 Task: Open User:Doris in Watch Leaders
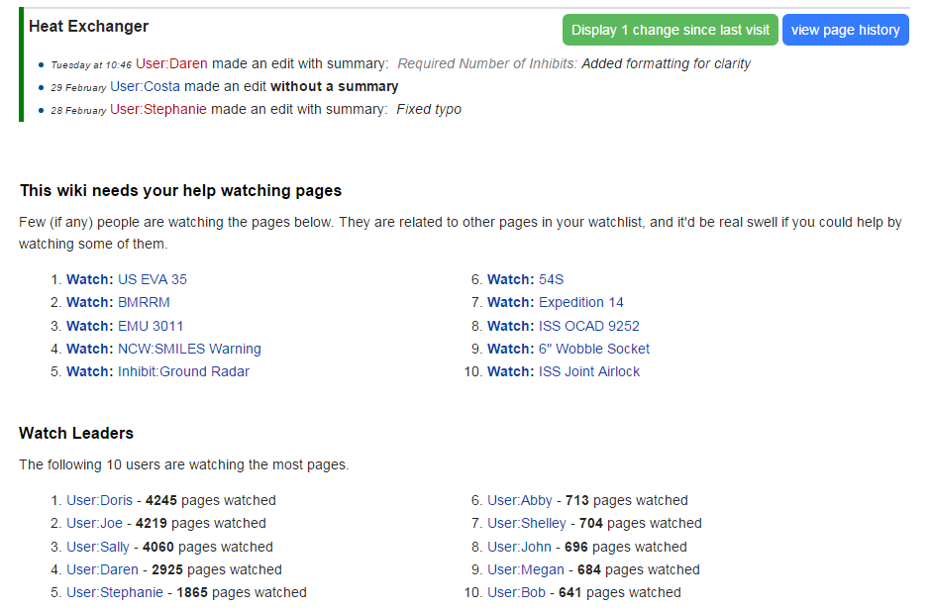coord(99,500)
